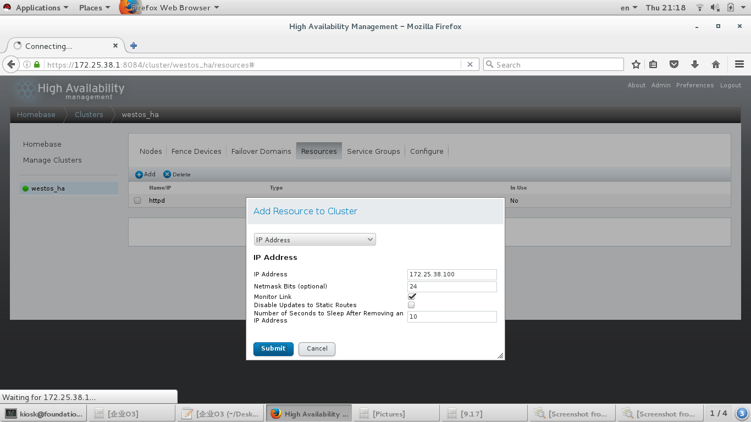Viewport: 751px width, 422px height.
Task: Open Pictures window in taskbar
Action: pyautogui.click(x=397, y=414)
